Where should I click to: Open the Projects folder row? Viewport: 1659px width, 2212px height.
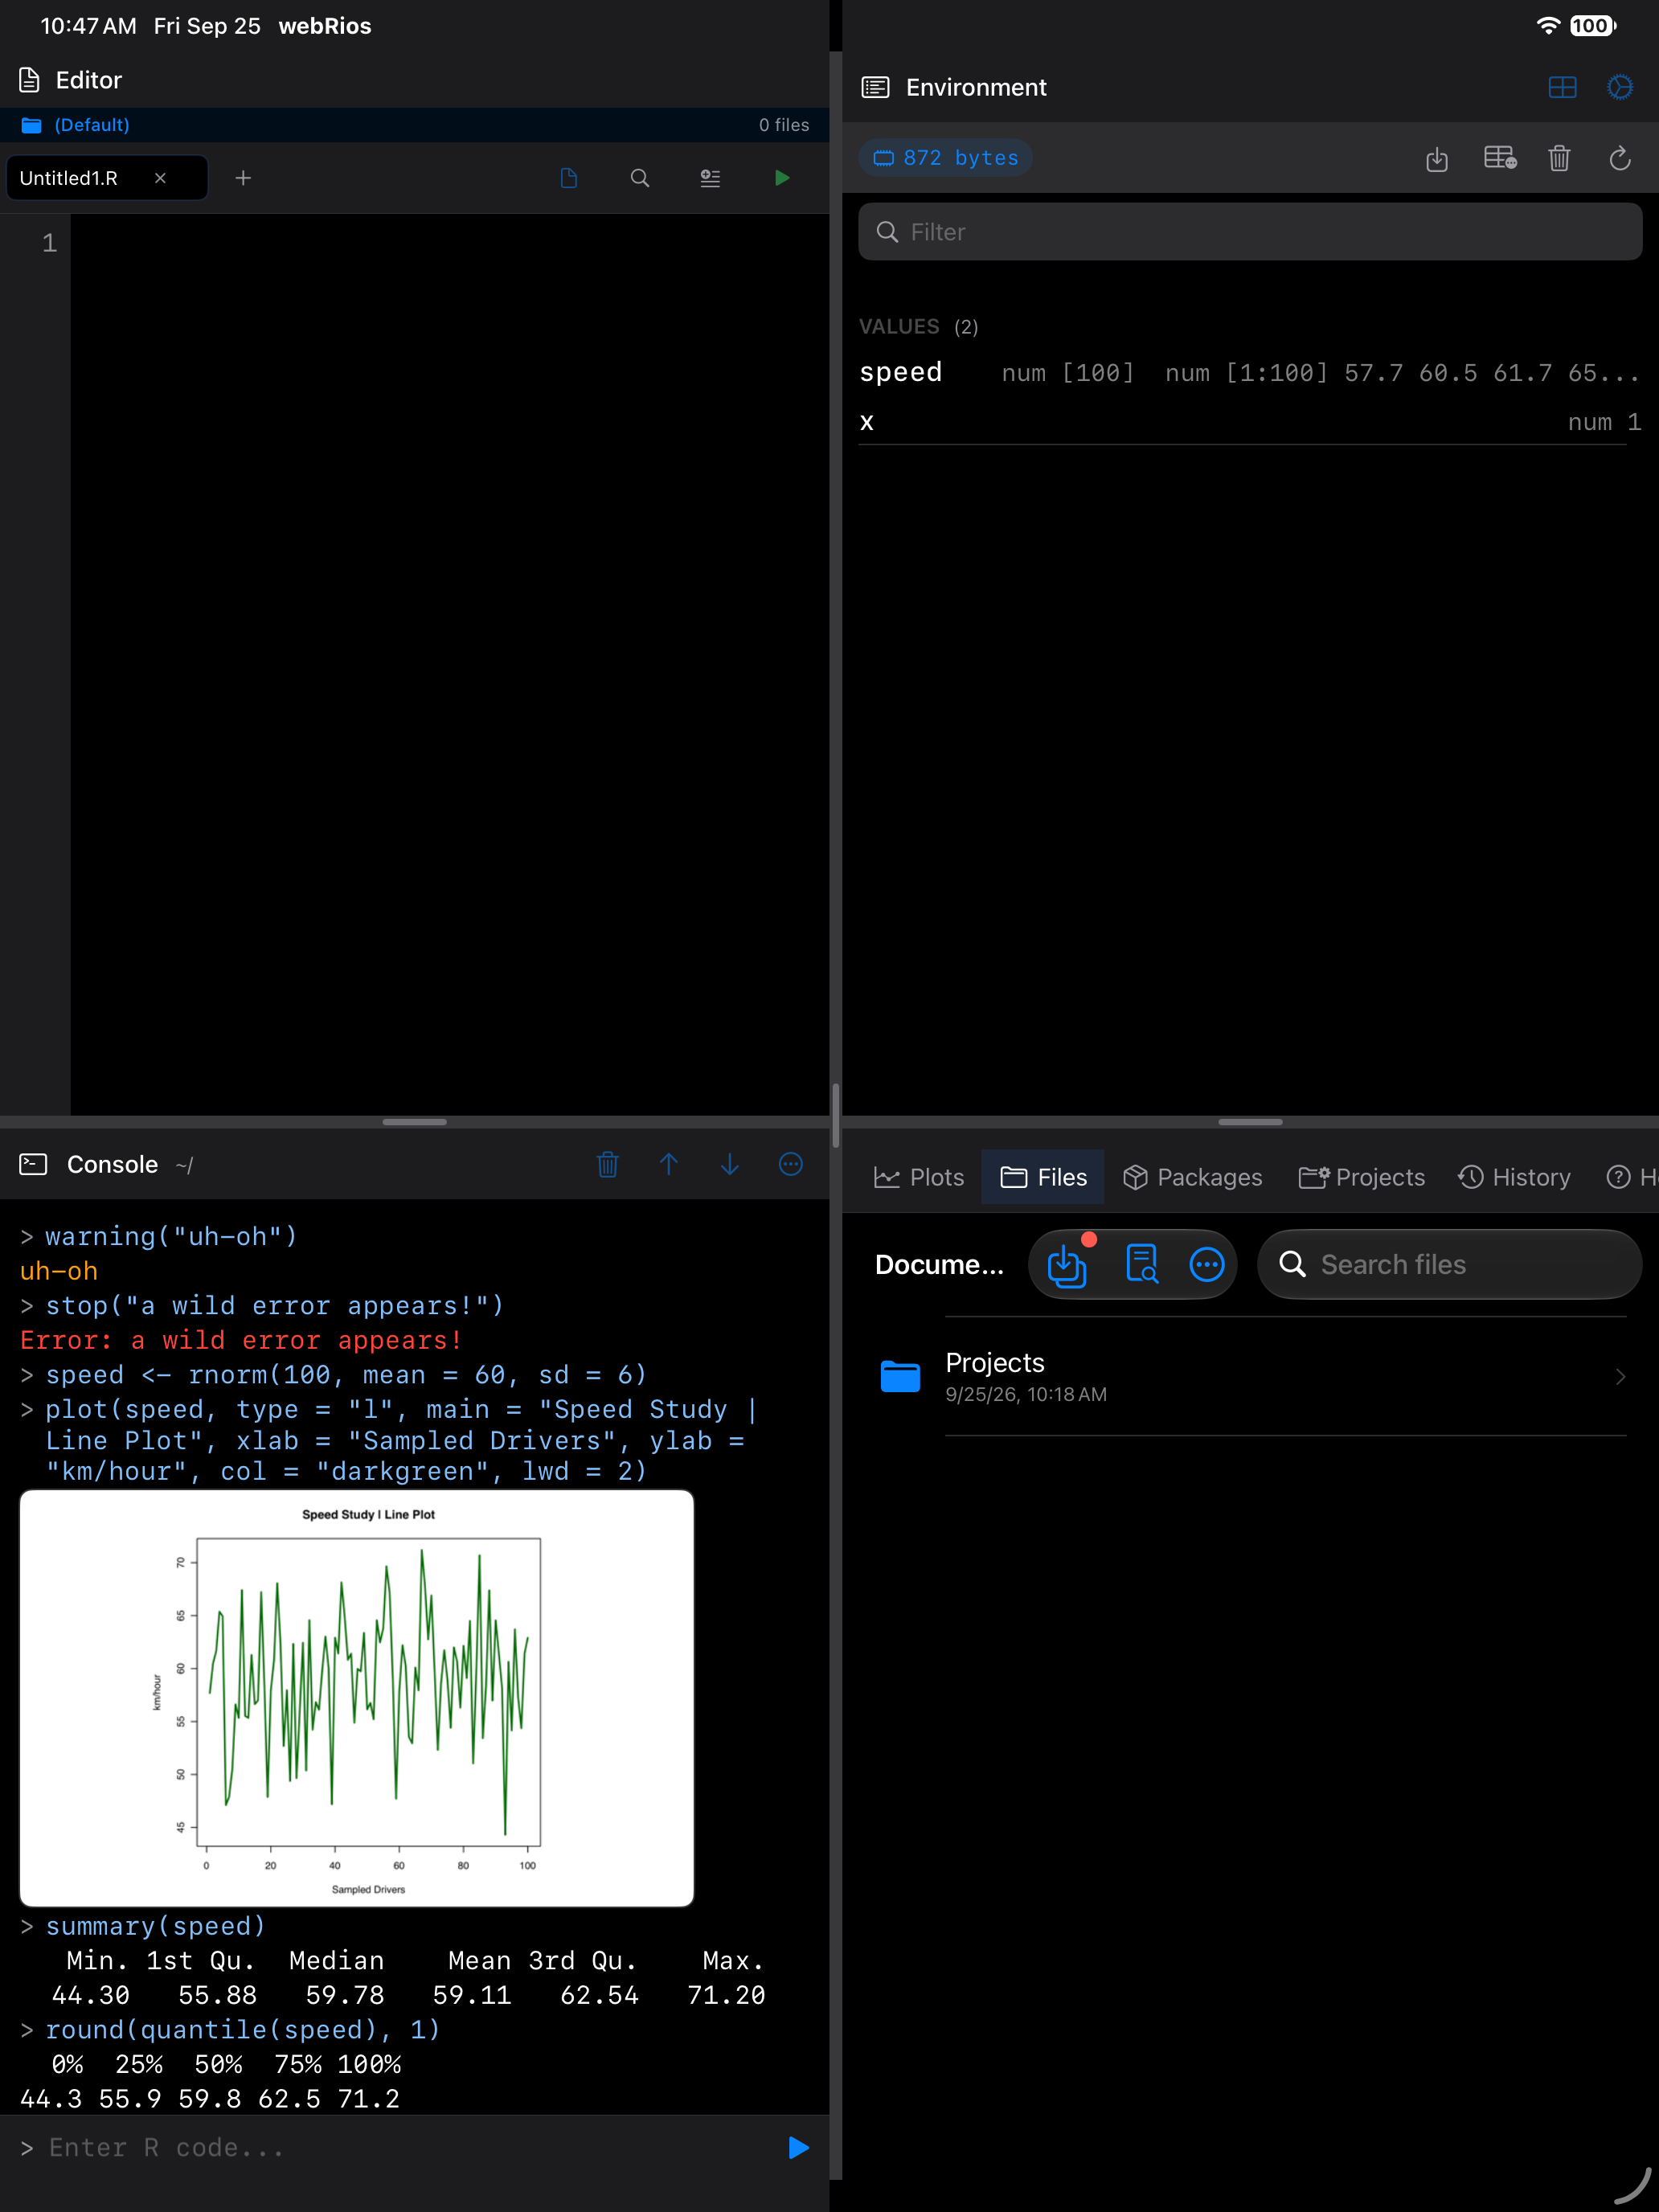pos(1250,1376)
